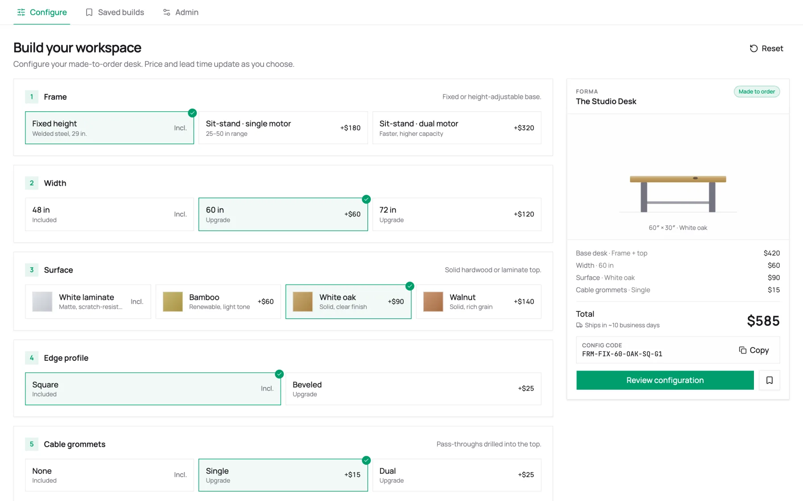Pick Walnut surface option
This screenshot has height=501, width=803.
[479, 301]
